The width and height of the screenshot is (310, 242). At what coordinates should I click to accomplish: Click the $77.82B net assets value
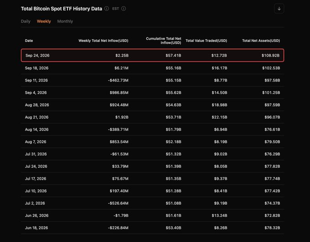[272, 166]
